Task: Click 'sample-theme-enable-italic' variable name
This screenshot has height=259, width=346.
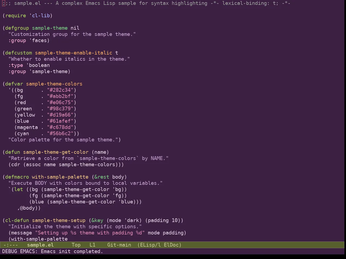Action: pyautogui.click(x=74, y=53)
